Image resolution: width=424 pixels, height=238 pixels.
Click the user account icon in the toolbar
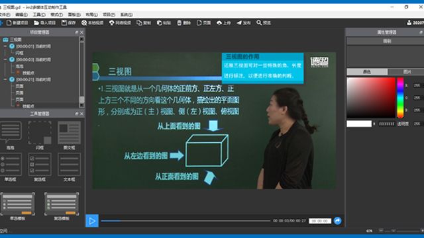[409, 23]
